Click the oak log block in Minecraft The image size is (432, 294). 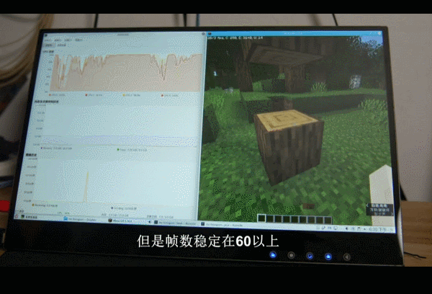coord(288,146)
